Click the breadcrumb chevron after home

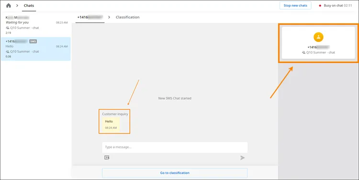pyautogui.click(x=17, y=5)
